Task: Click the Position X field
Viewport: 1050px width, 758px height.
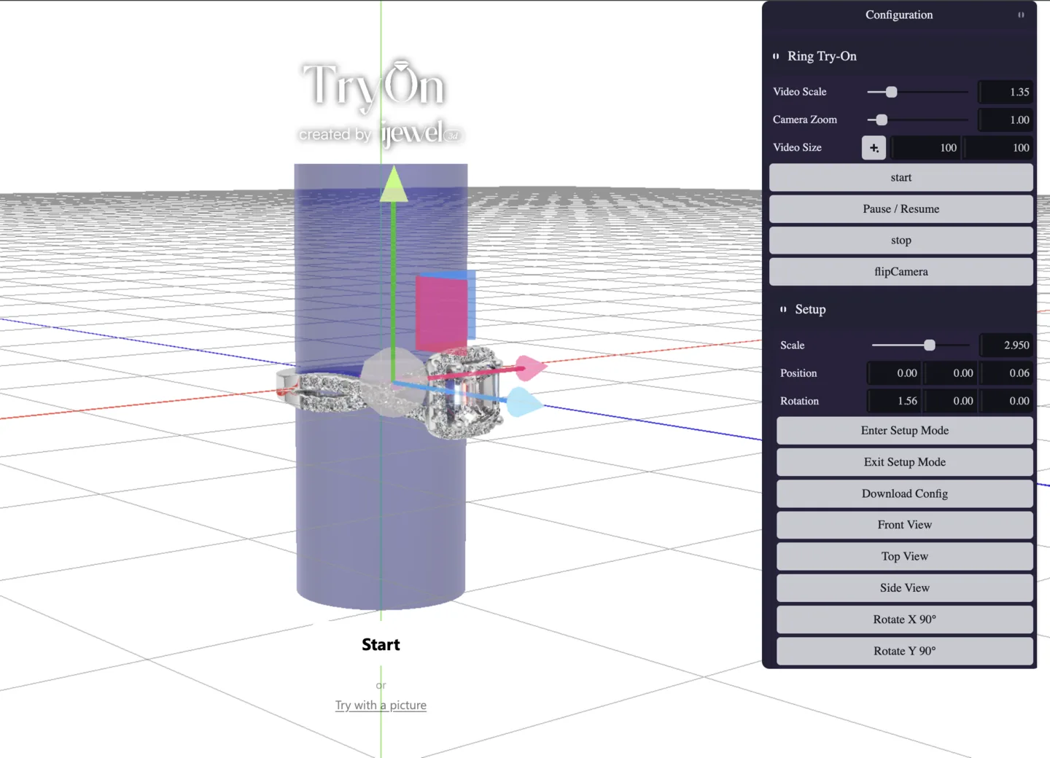Action: coord(894,373)
